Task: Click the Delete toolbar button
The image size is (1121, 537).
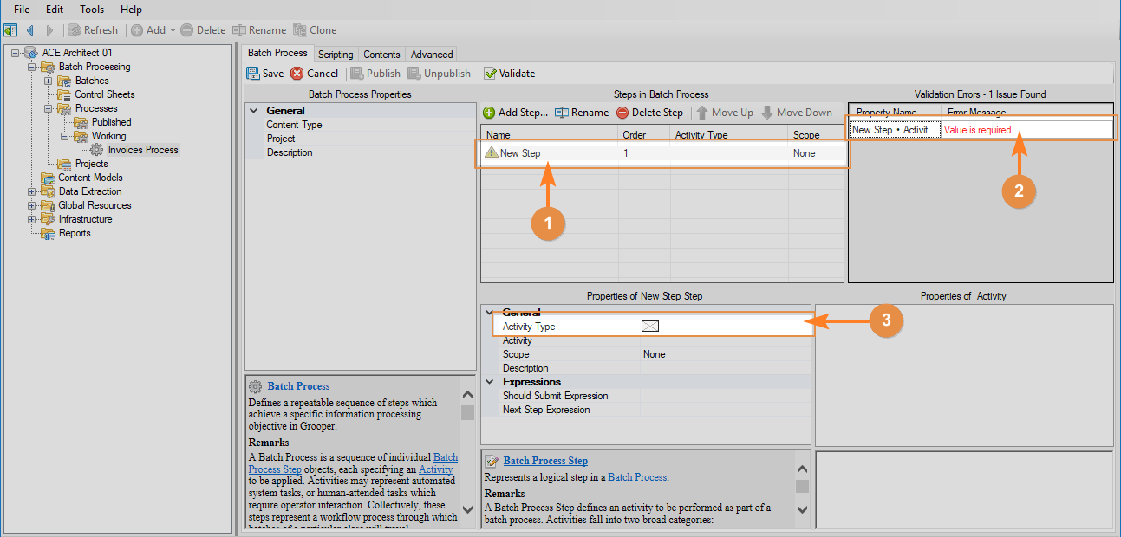Action: (203, 30)
